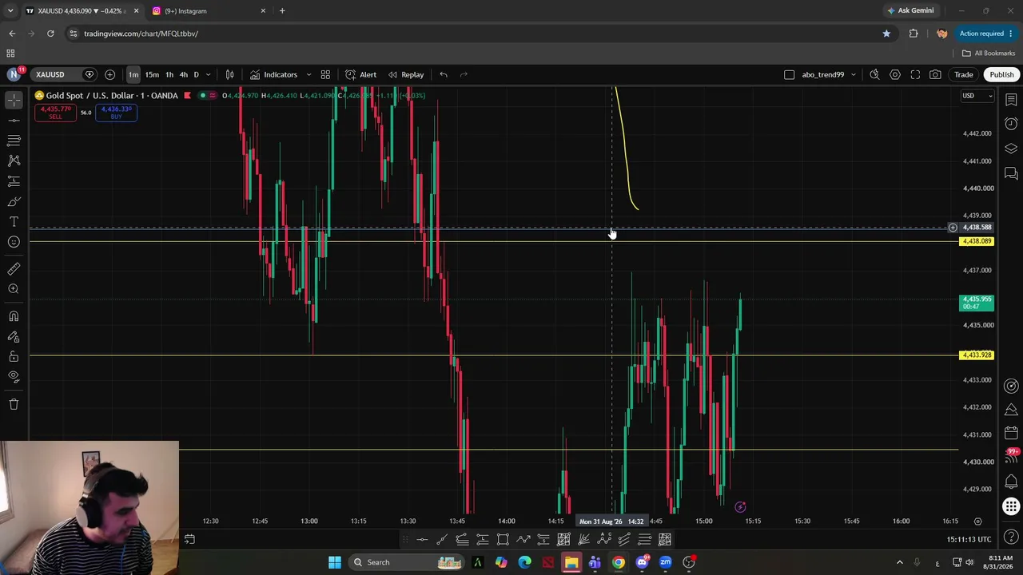Undo the last chart action
The width and height of the screenshot is (1023, 575).
(x=444, y=74)
